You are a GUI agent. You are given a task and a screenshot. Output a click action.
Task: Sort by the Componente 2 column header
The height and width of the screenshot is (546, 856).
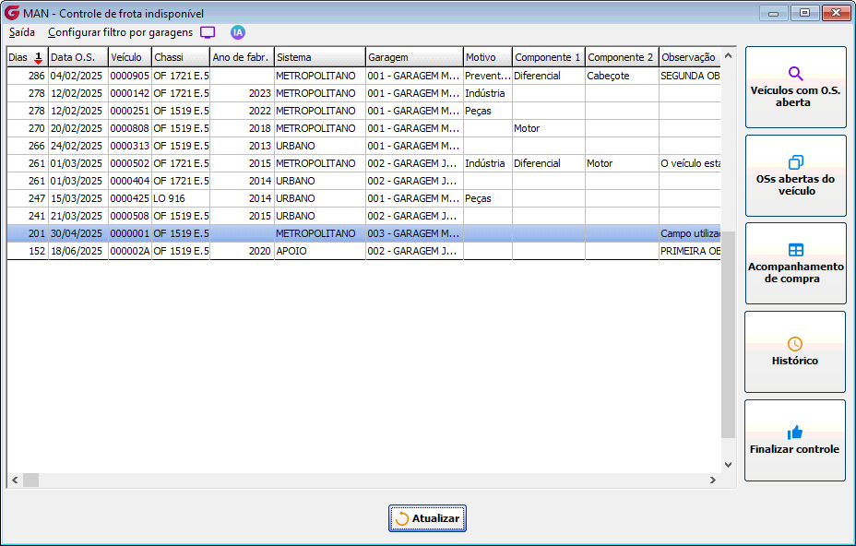click(x=622, y=57)
